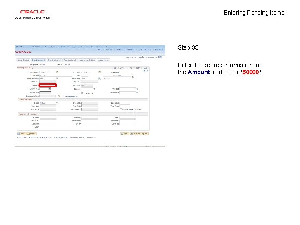Click the Terms lookup magnifier icon

coord(57,103)
